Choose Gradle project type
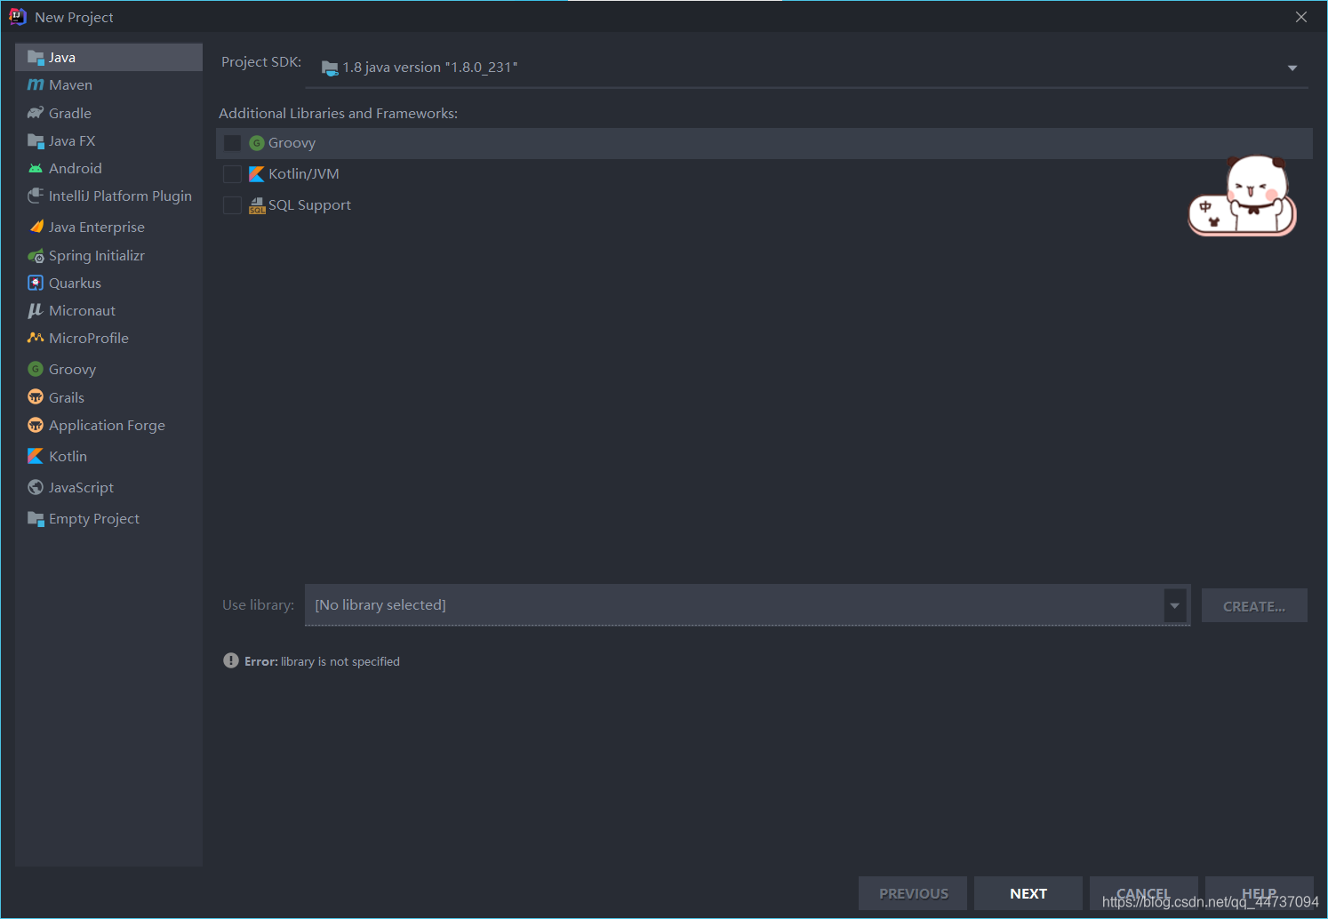1328x919 pixels. coord(108,113)
